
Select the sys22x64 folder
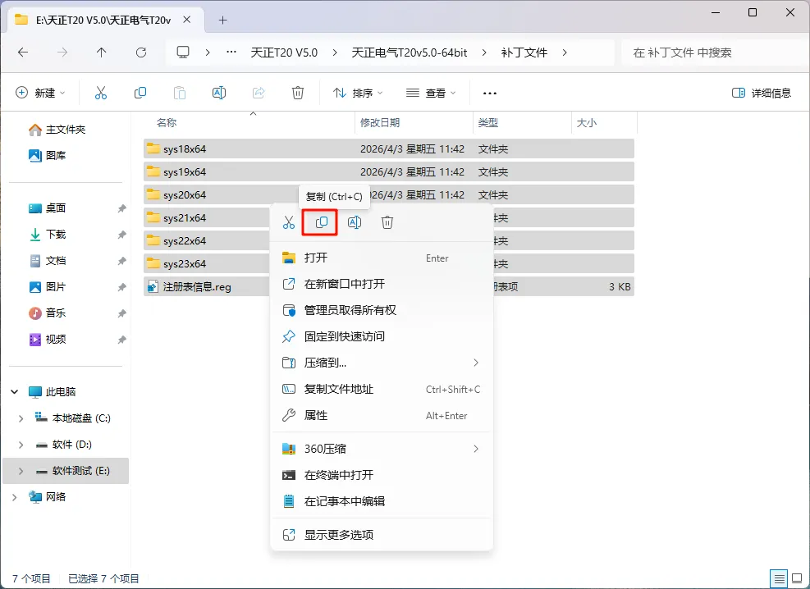pyautogui.click(x=185, y=241)
